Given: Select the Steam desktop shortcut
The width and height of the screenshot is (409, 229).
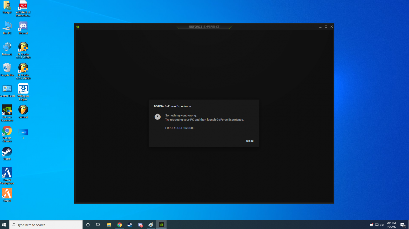Looking at the screenshot, I should click(x=7, y=154).
